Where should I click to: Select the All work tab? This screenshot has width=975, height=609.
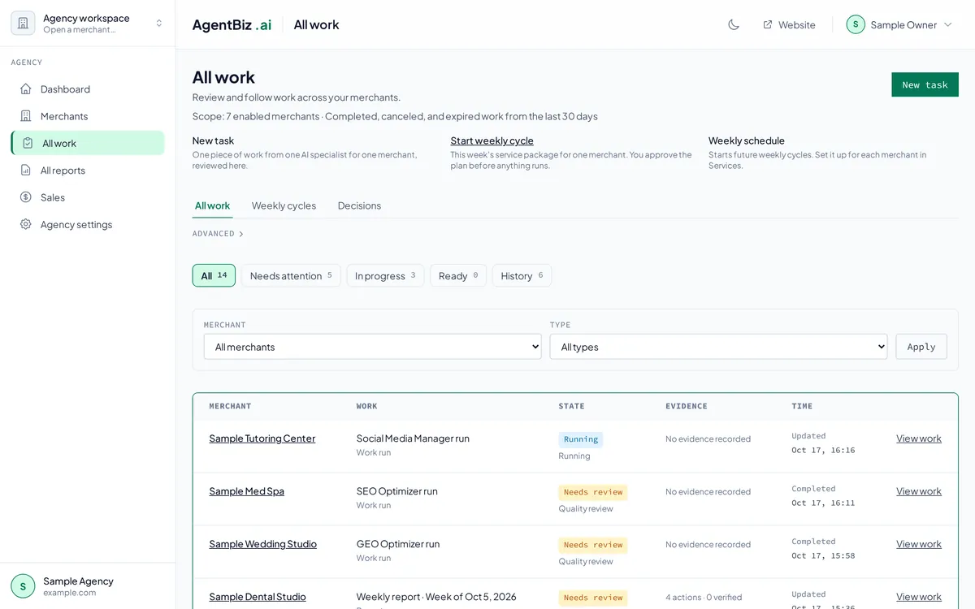(x=212, y=205)
